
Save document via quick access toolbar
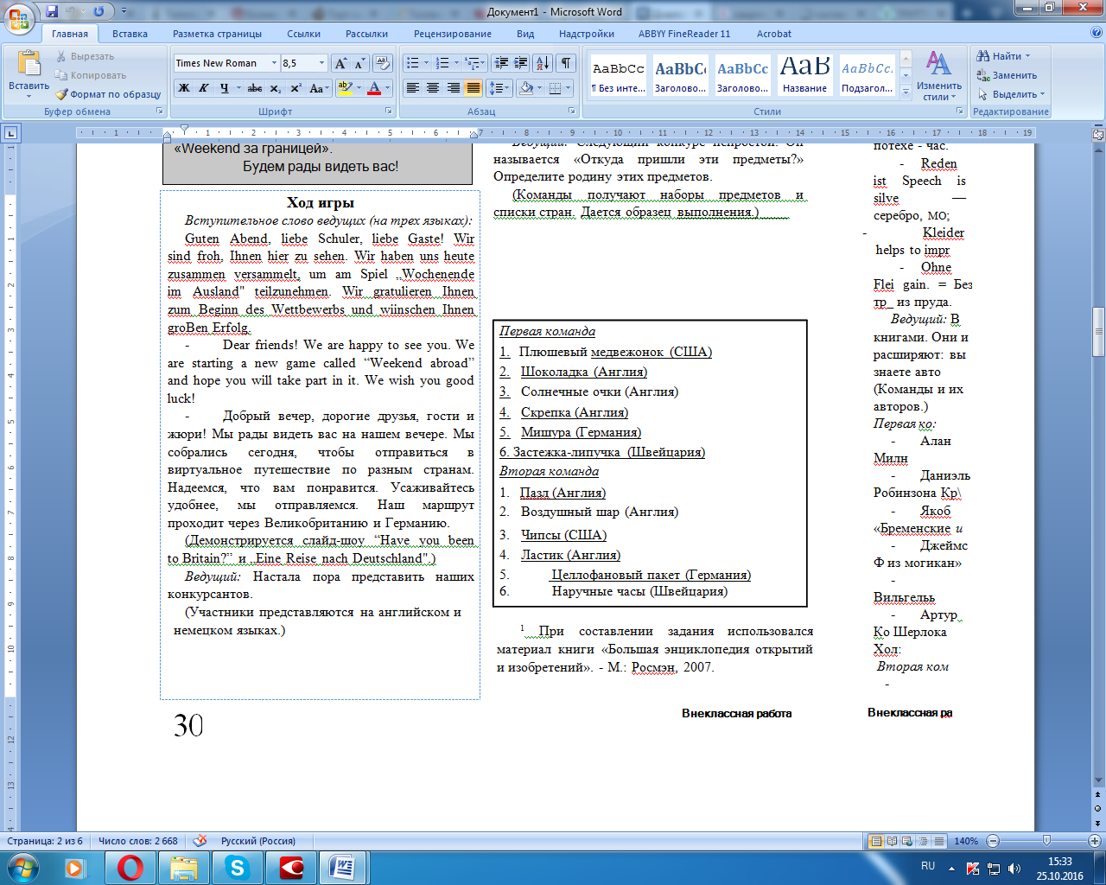tap(52, 11)
